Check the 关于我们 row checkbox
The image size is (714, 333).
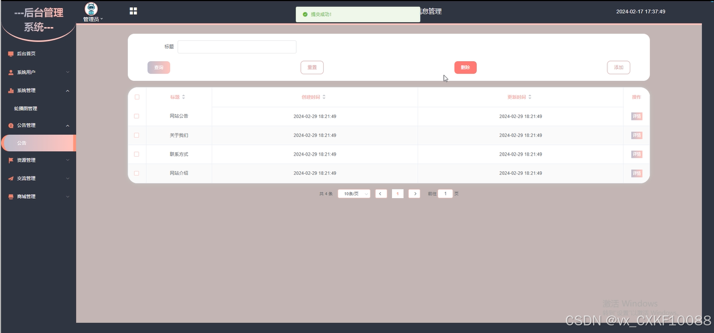click(137, 135)
